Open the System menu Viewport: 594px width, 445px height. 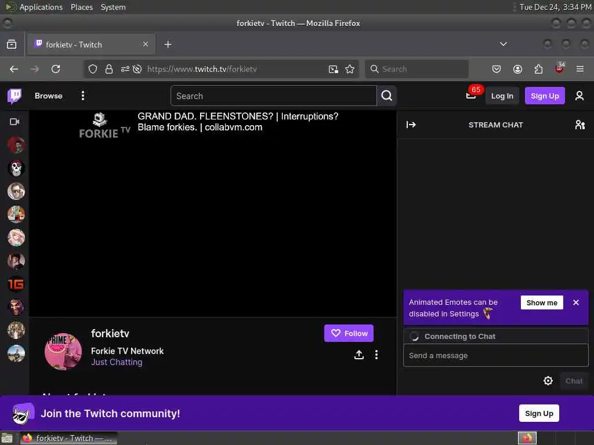[x=113, y=7]
